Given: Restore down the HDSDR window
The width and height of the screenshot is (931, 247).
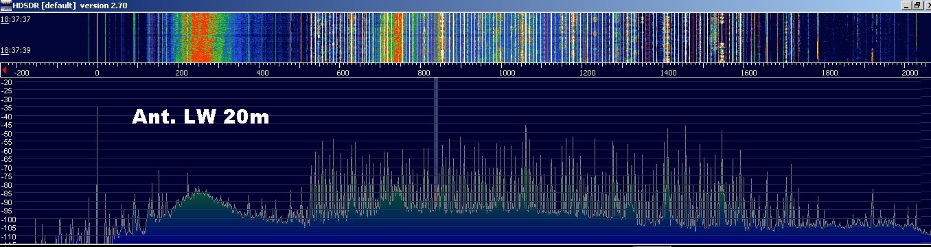Looking at the screenshot, I should pos(917,5).
